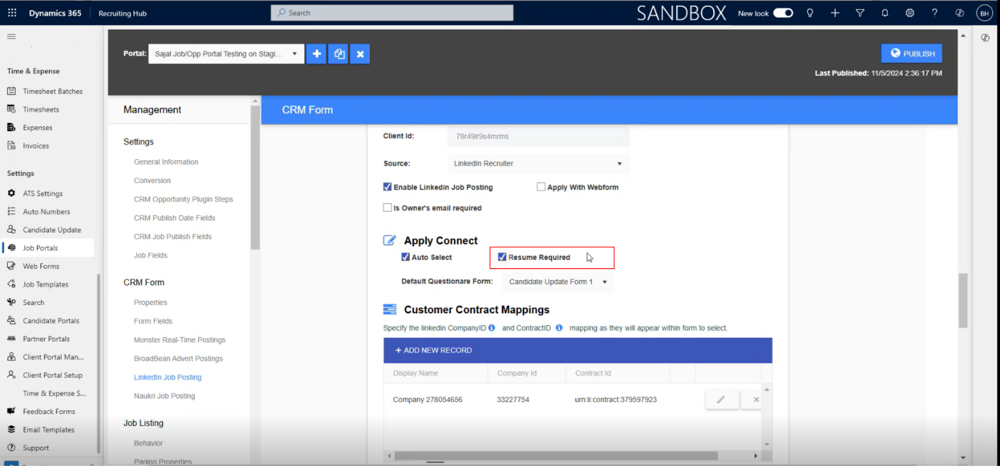Open Auto Numbers in sidebar

(46, 211)
